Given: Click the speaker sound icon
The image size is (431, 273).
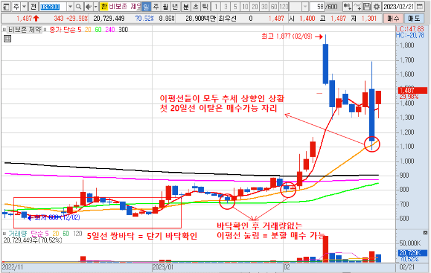Looking at the screenshot, I should (x=89, y=7).
